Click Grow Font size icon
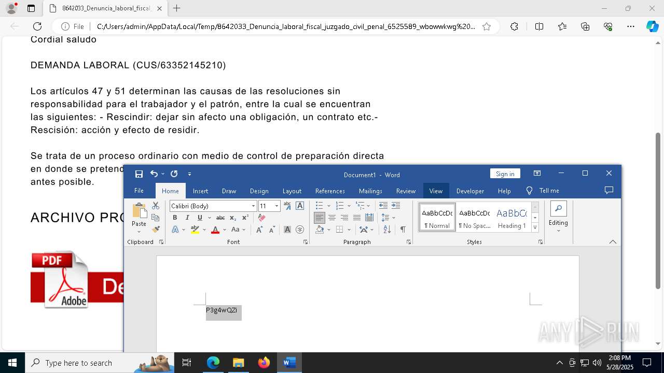 tap(259, 229)
